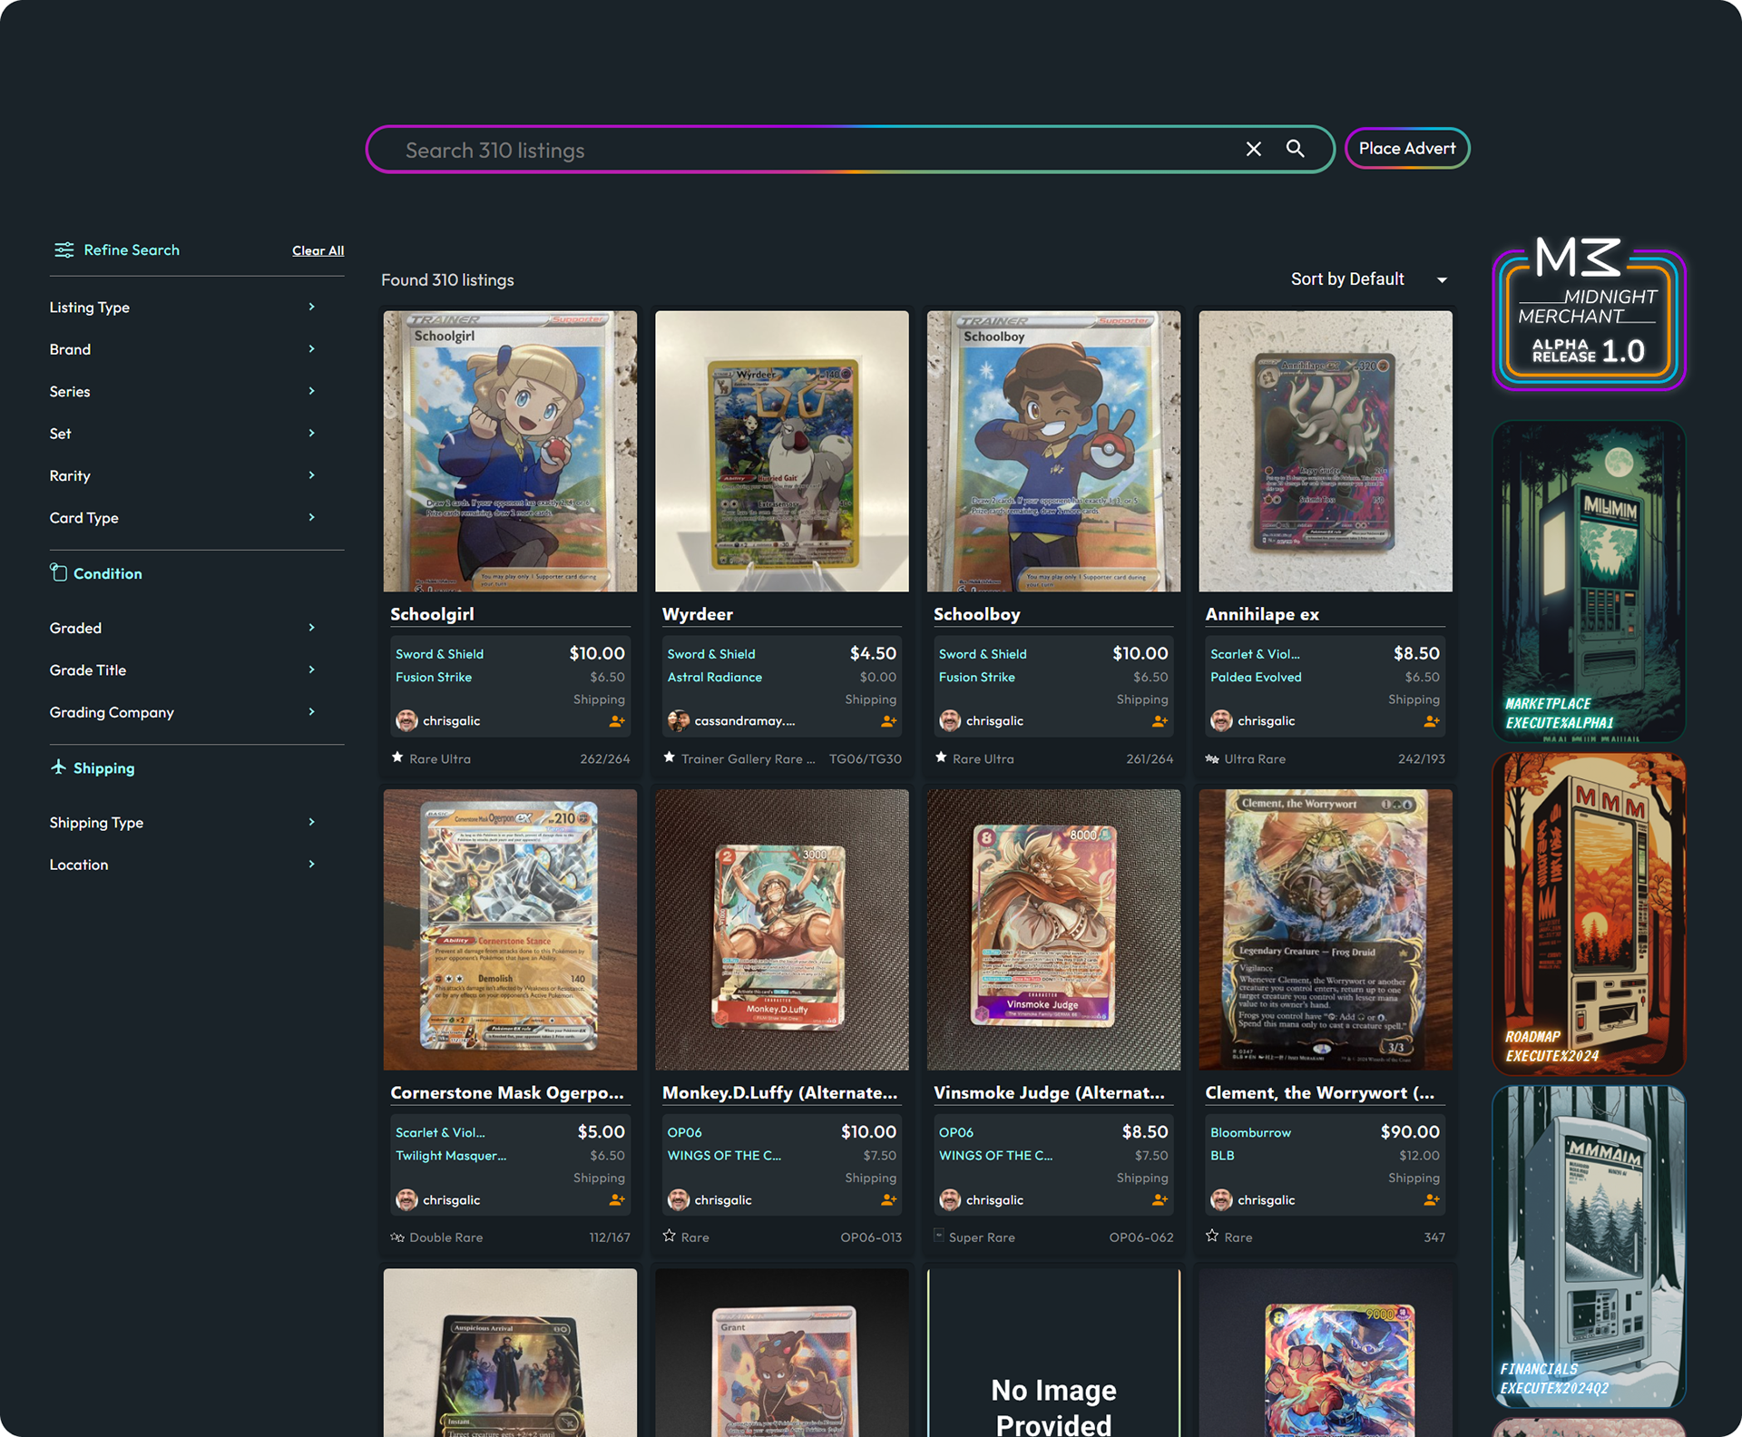This screenshot has width=1742, height=1437.
Task: Follow seller on Schoolgirl listing
Action: coord(617,721)
